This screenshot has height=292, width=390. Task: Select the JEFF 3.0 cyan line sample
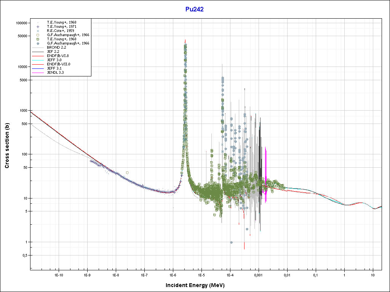(x=38, y=60)
